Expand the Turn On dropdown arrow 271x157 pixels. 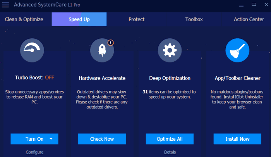point(51,139)
